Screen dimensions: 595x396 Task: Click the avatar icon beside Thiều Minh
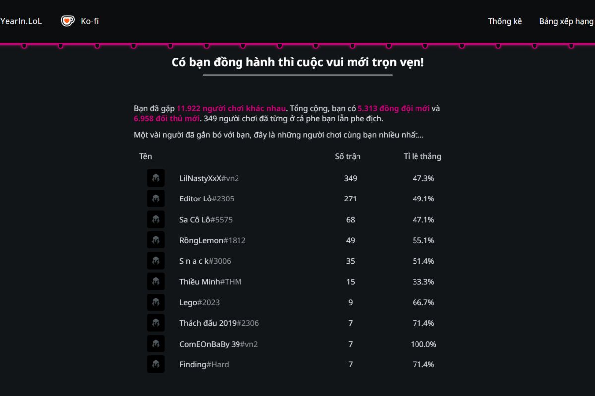click(x=156, y=282)
